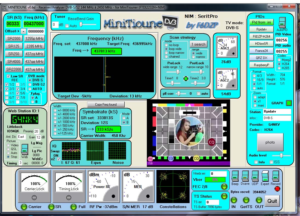
Task: Click the Freq (kHz) 00437000 field
Action: point(34,24)
